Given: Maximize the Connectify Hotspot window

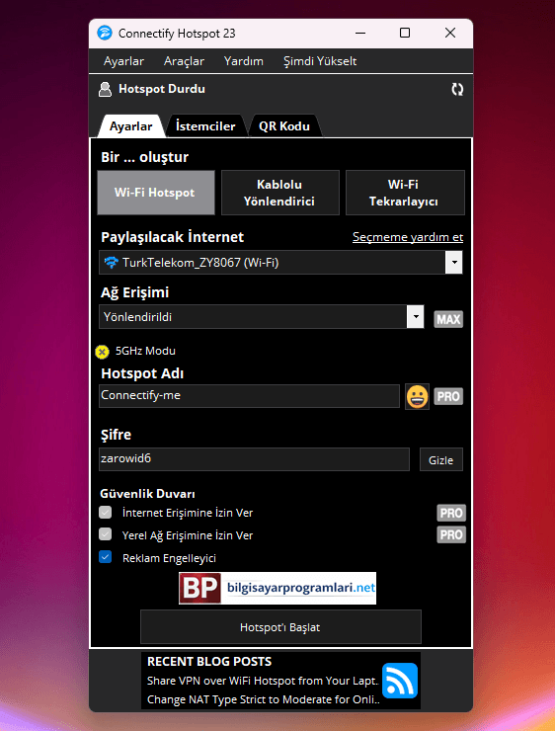Looking at the screenshot, I should pyautogui.click(x=405, y=34).
